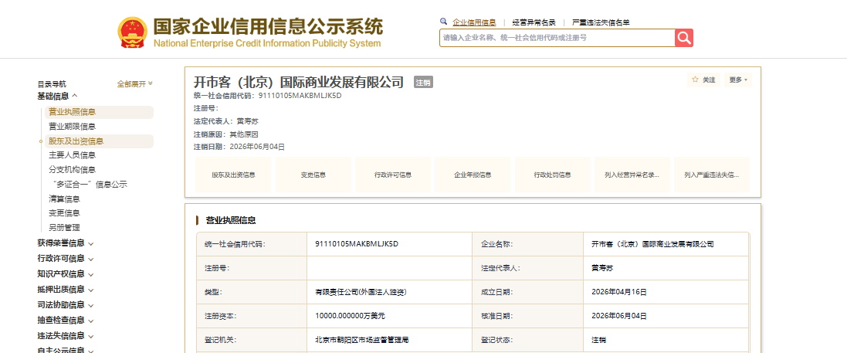Select 营业期限信息 in the sidebar
Viewport: 847px width, 353px height.
(73, 127)
